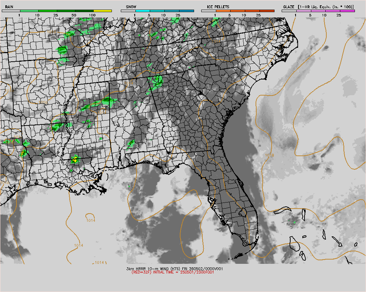This screenshot has width=366, height=292.
Task: Click the RAIN legend title
Action: [x=9, y=7]
